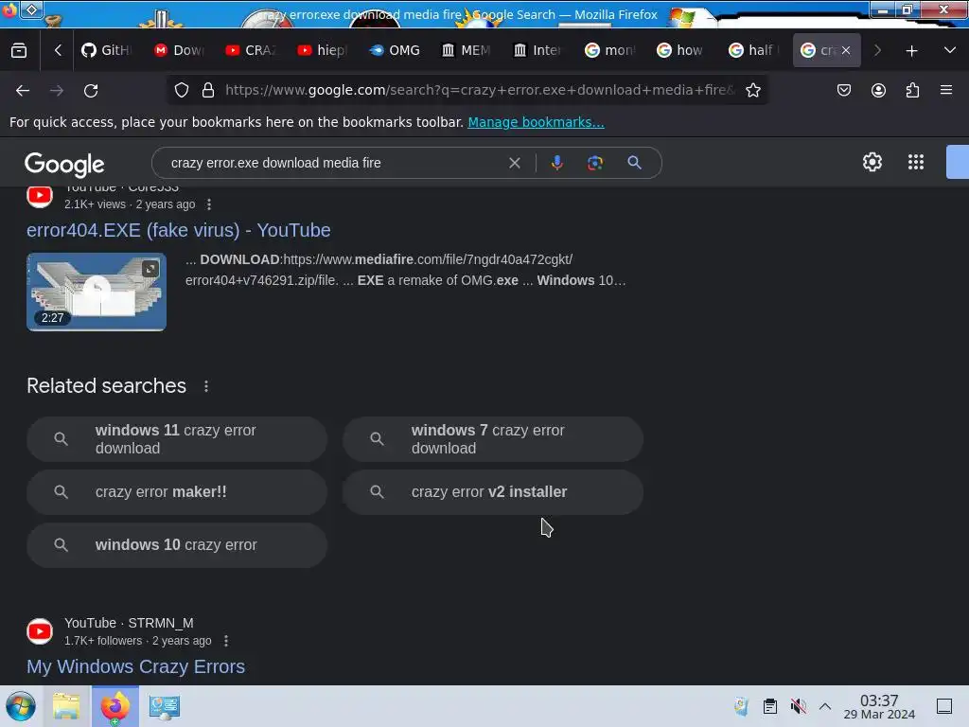
Task: Open My Windows Crazy Errors link
Action: pyautogui.click(x=136, y=666)
